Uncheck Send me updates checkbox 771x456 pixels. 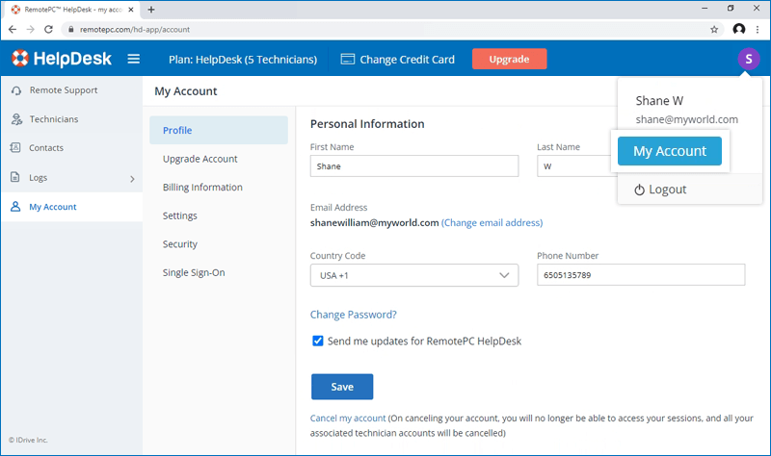[x=318, y=341]
